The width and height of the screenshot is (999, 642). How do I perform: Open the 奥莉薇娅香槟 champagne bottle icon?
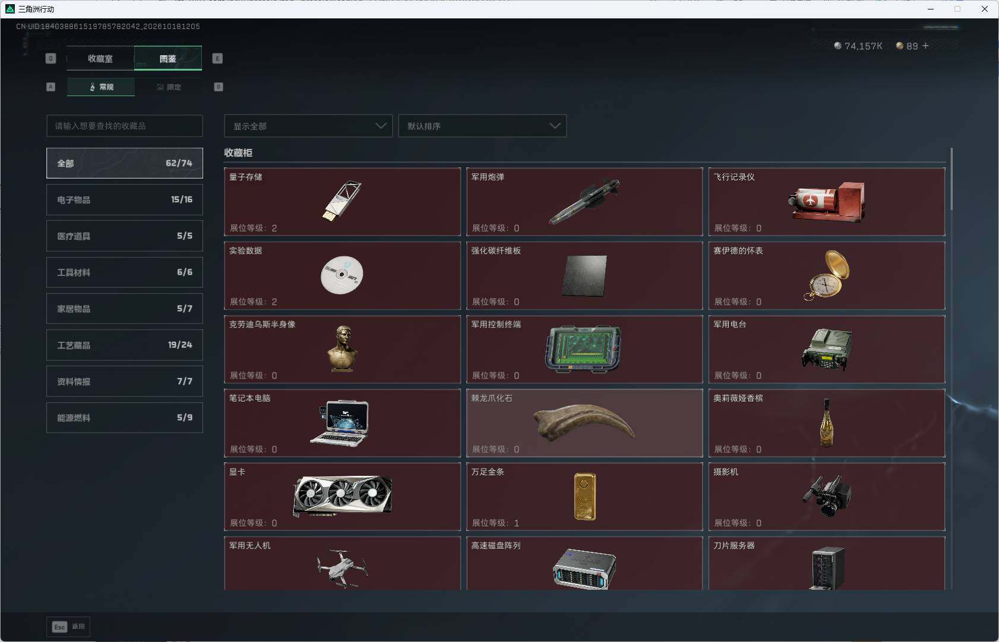pos(826,422)
